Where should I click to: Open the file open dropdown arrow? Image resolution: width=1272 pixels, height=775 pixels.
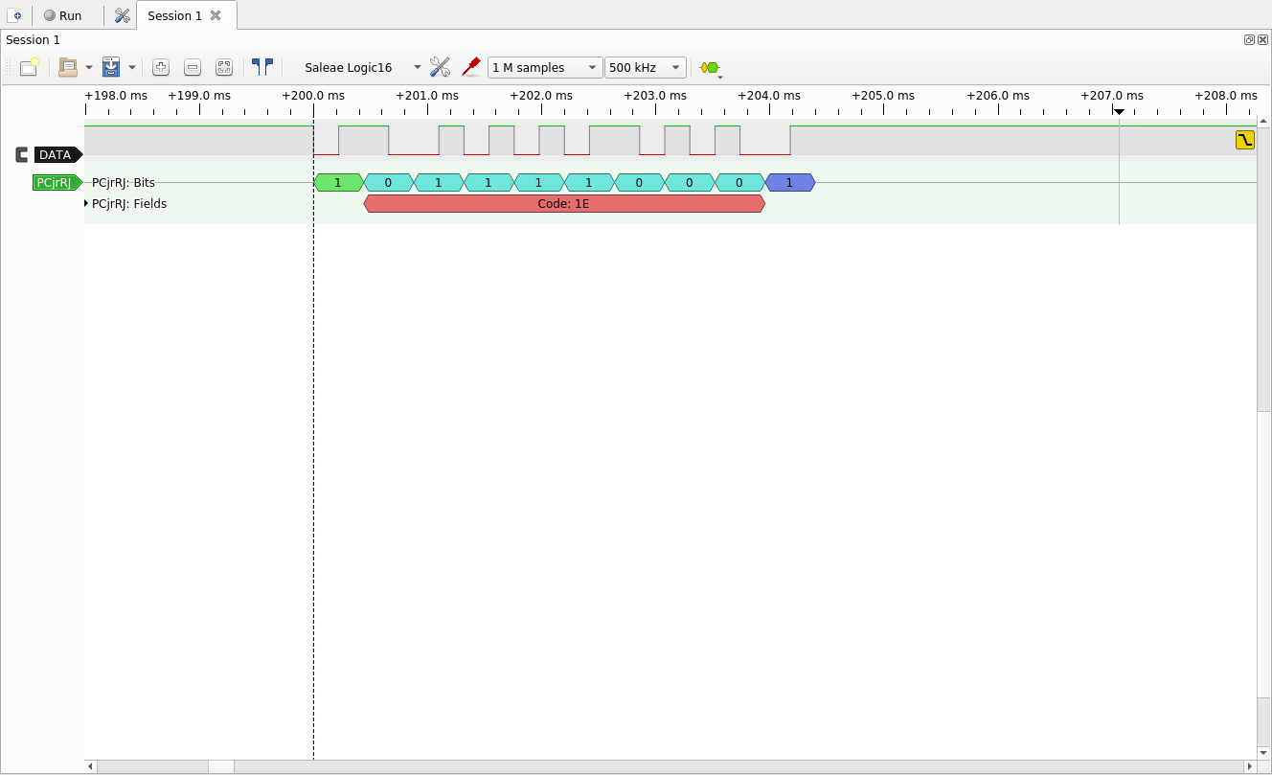(89, 68)
